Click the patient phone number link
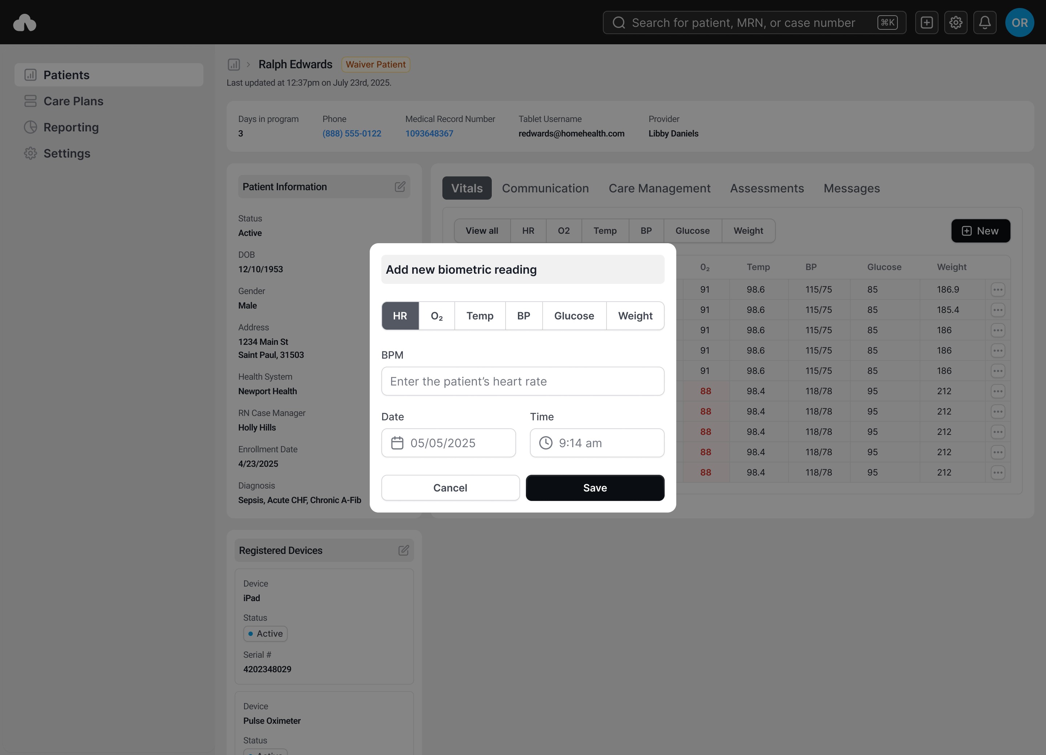 (x=352, y=133)
